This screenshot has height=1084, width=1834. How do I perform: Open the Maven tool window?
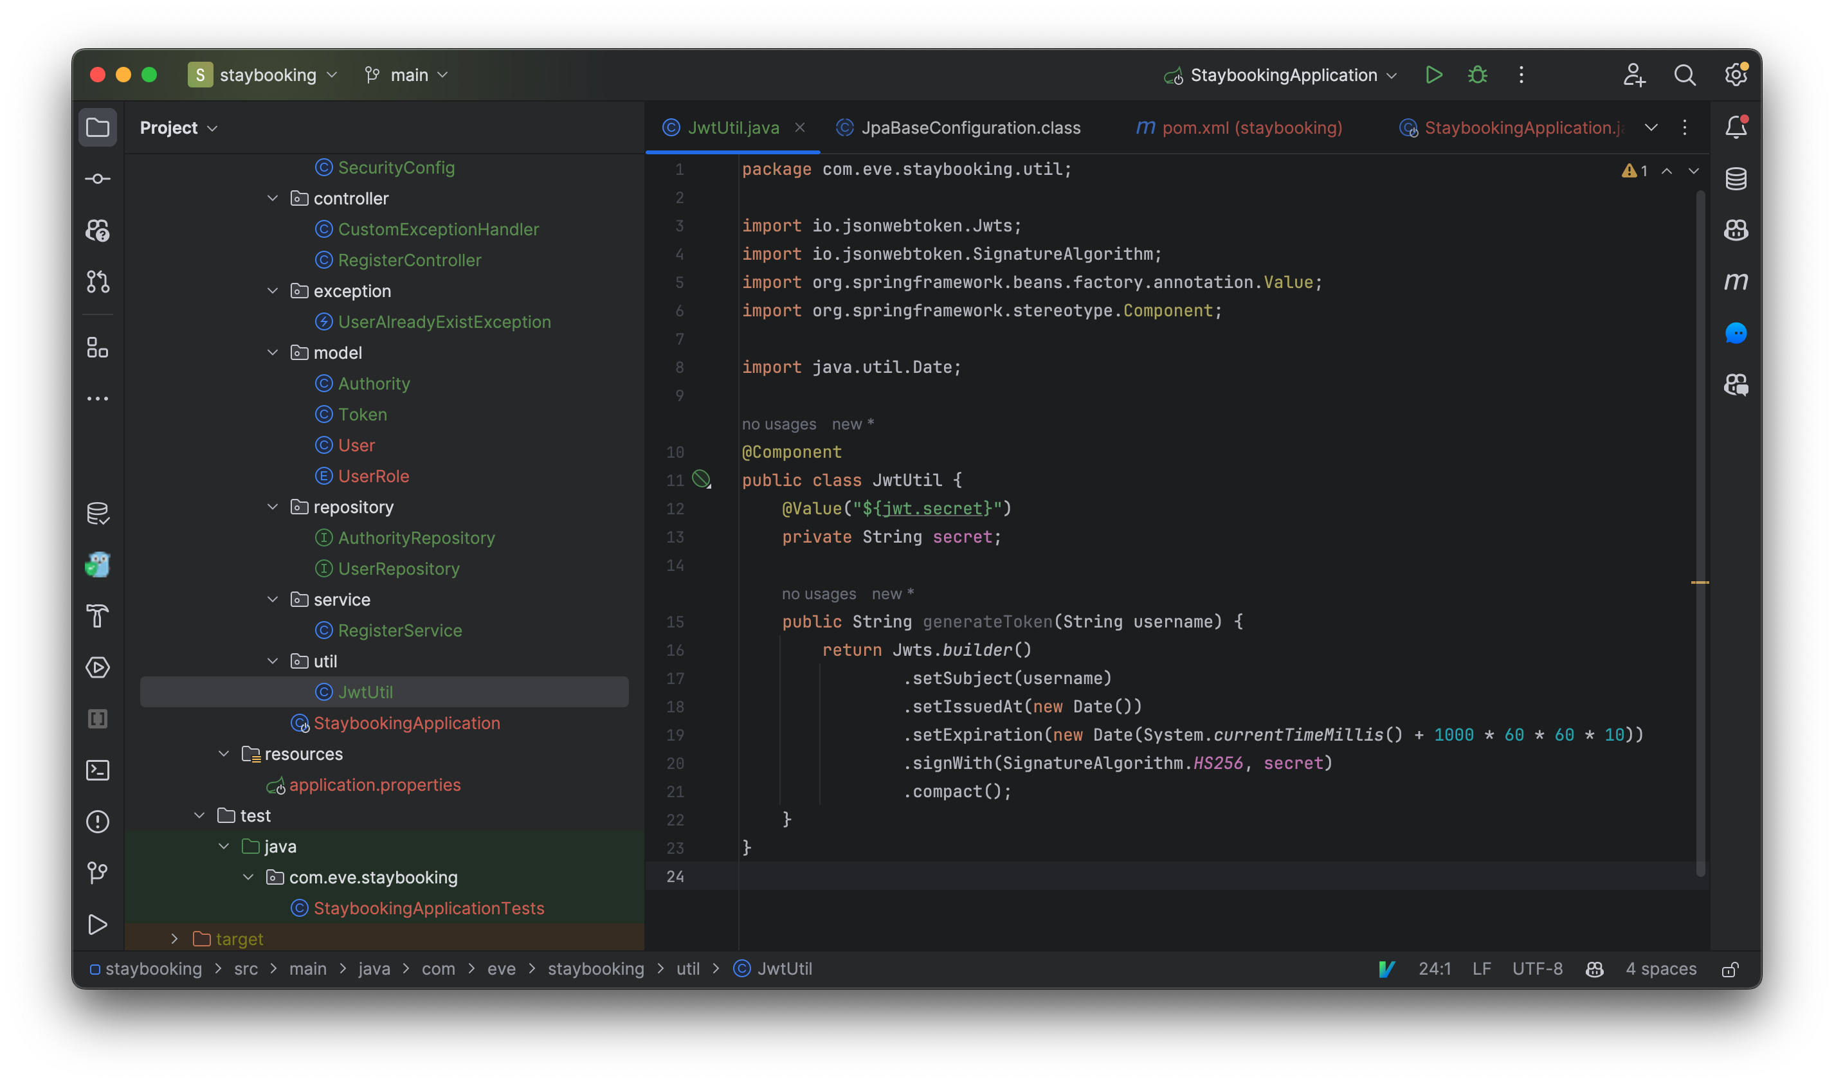[x=1737, y=281]
